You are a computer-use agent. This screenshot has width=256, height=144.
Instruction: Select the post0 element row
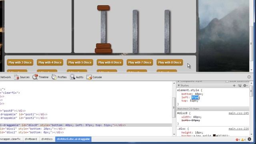point(86,111)
